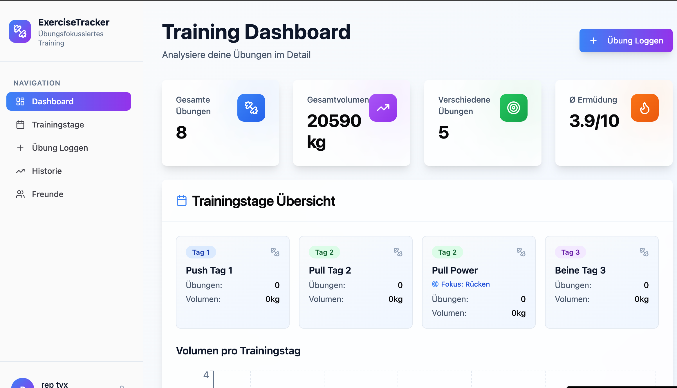Click the dumbbell icon on Pull Power card
This screenshot has height=388, width=677.
[x=521, y=252]
